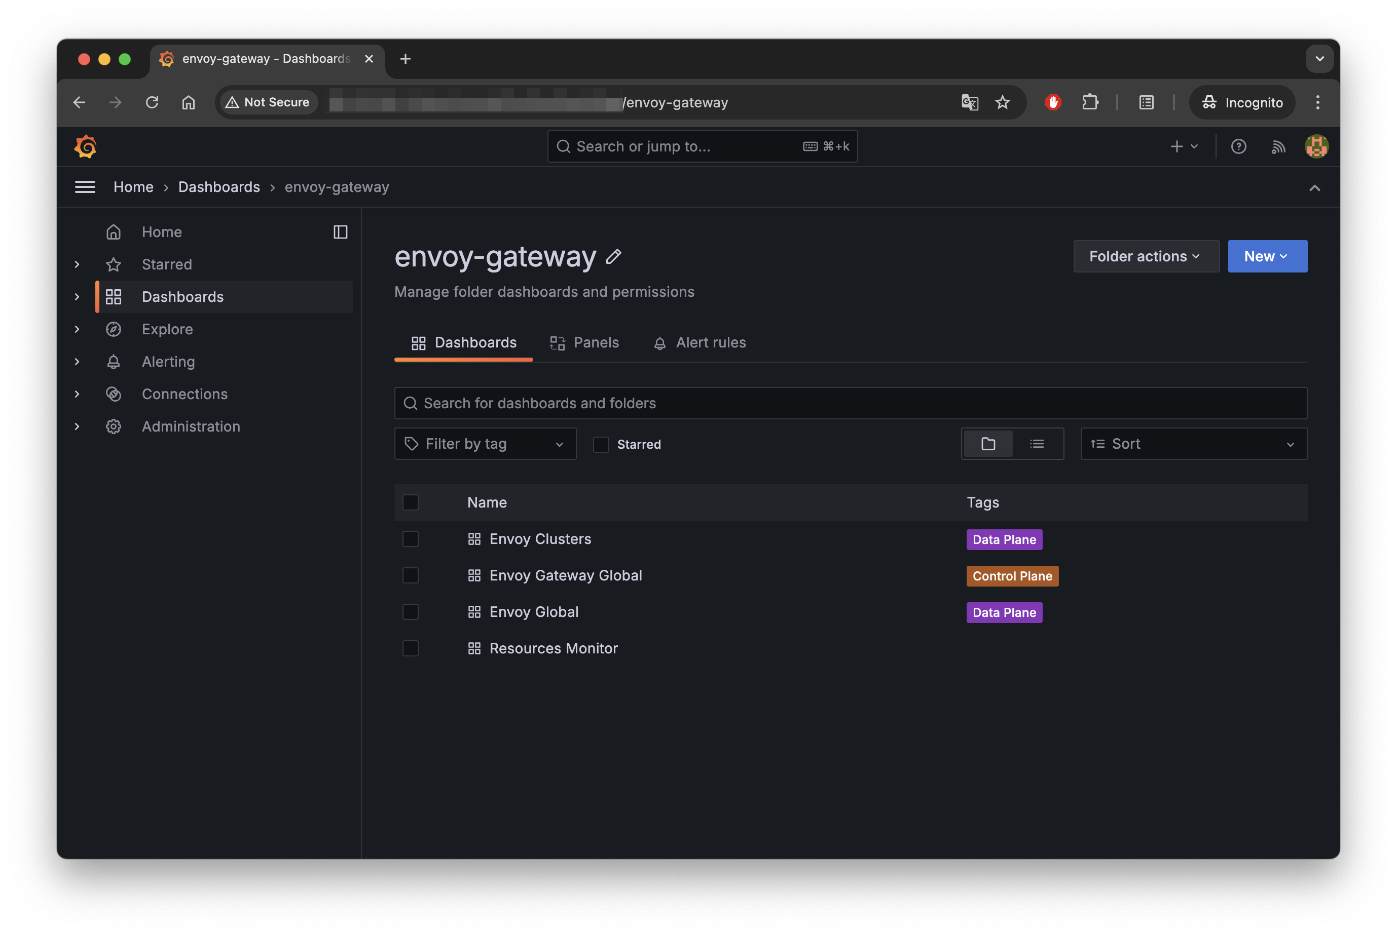Open the browser extensions puzzle icon
The width and height of the screenshot is (1397, 934).
pyautogui.click(x=1090, y=102)
